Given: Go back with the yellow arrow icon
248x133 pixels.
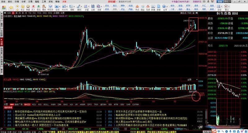Looking at the screenshot, I should (x=11, y=7).
